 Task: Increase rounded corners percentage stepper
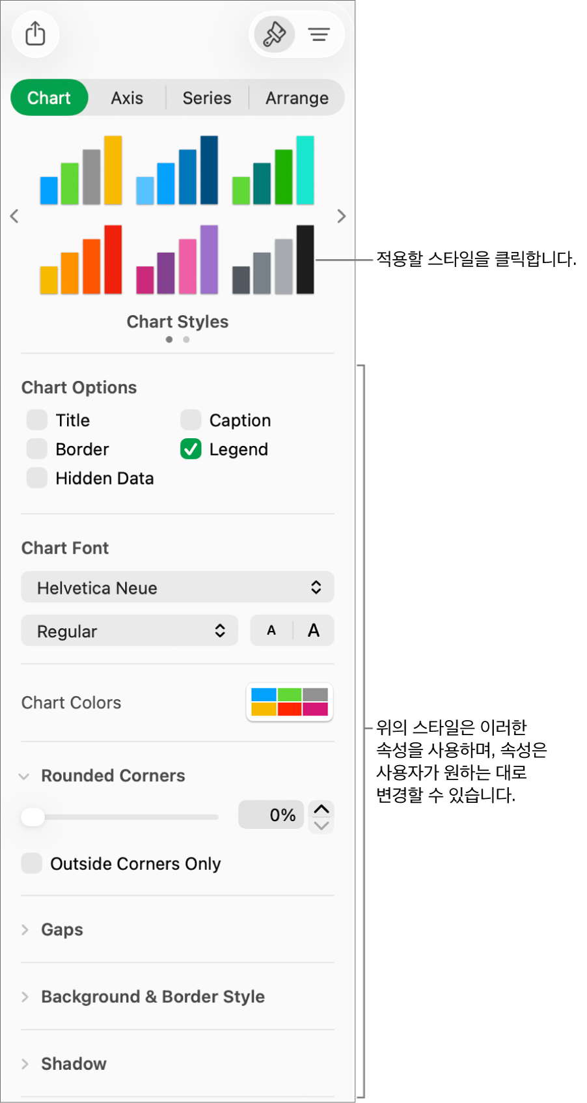coord(321,808)
